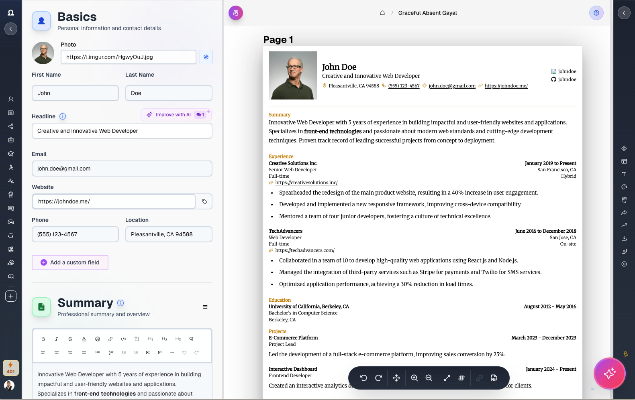Align summary text left
The image size is (635, 400).
(43, 353)
